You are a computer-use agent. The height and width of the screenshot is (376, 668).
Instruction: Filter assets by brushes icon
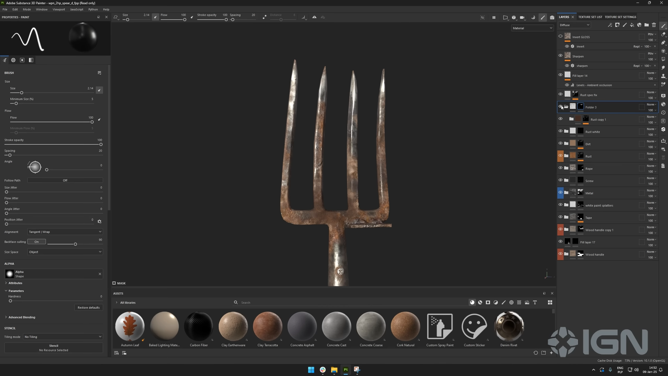click(504, 302)
